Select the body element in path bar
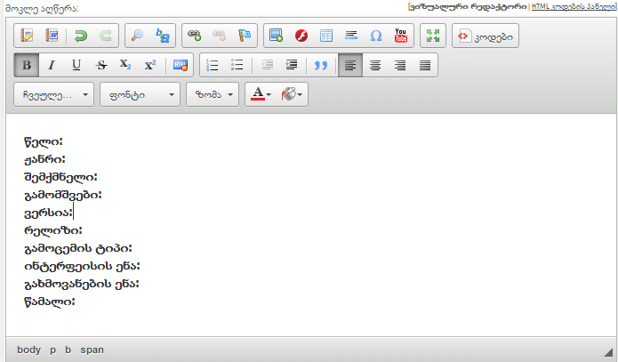The width and height of the screenshot is (618, 362). pos(28,350)
